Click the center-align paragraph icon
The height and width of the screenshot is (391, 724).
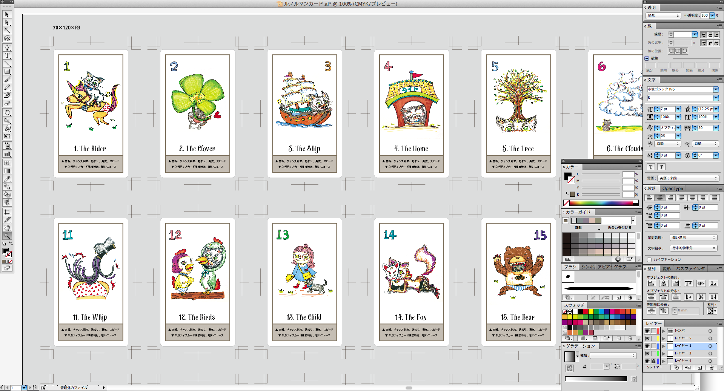pyautogui.click(x=659, y=198)
